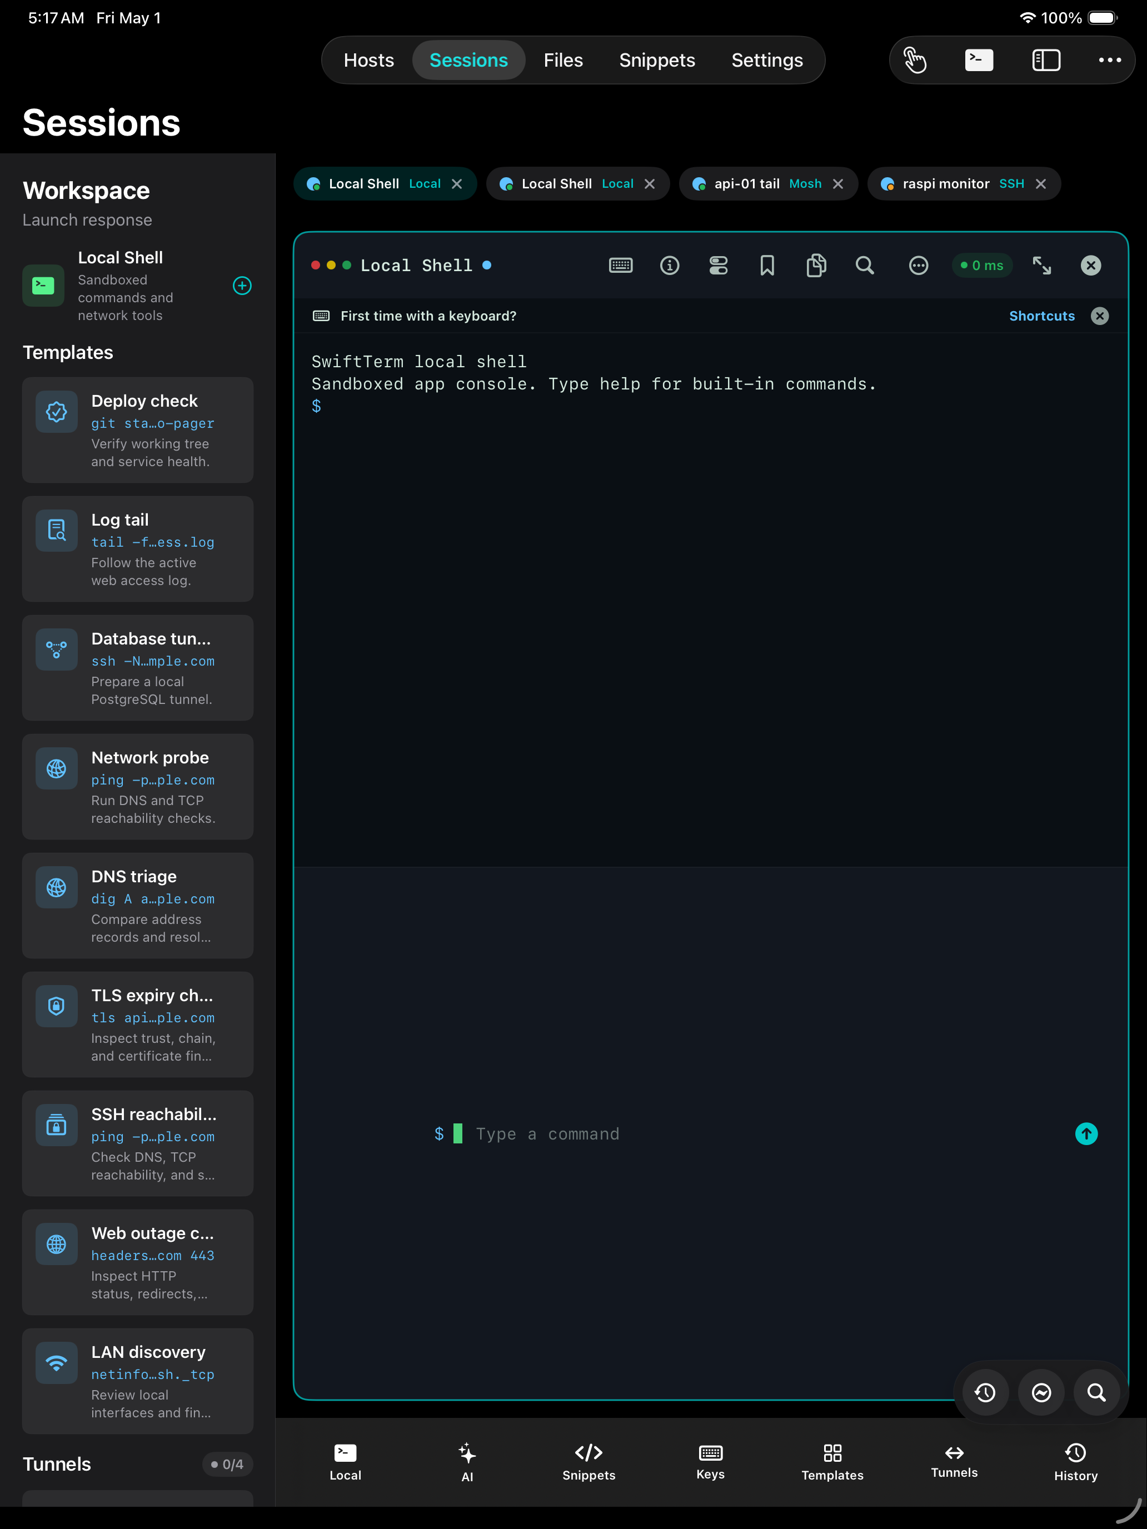Add a new Local Shell with plus icon
Viewport: 1147px width, 1529px height.
(242, 286)
